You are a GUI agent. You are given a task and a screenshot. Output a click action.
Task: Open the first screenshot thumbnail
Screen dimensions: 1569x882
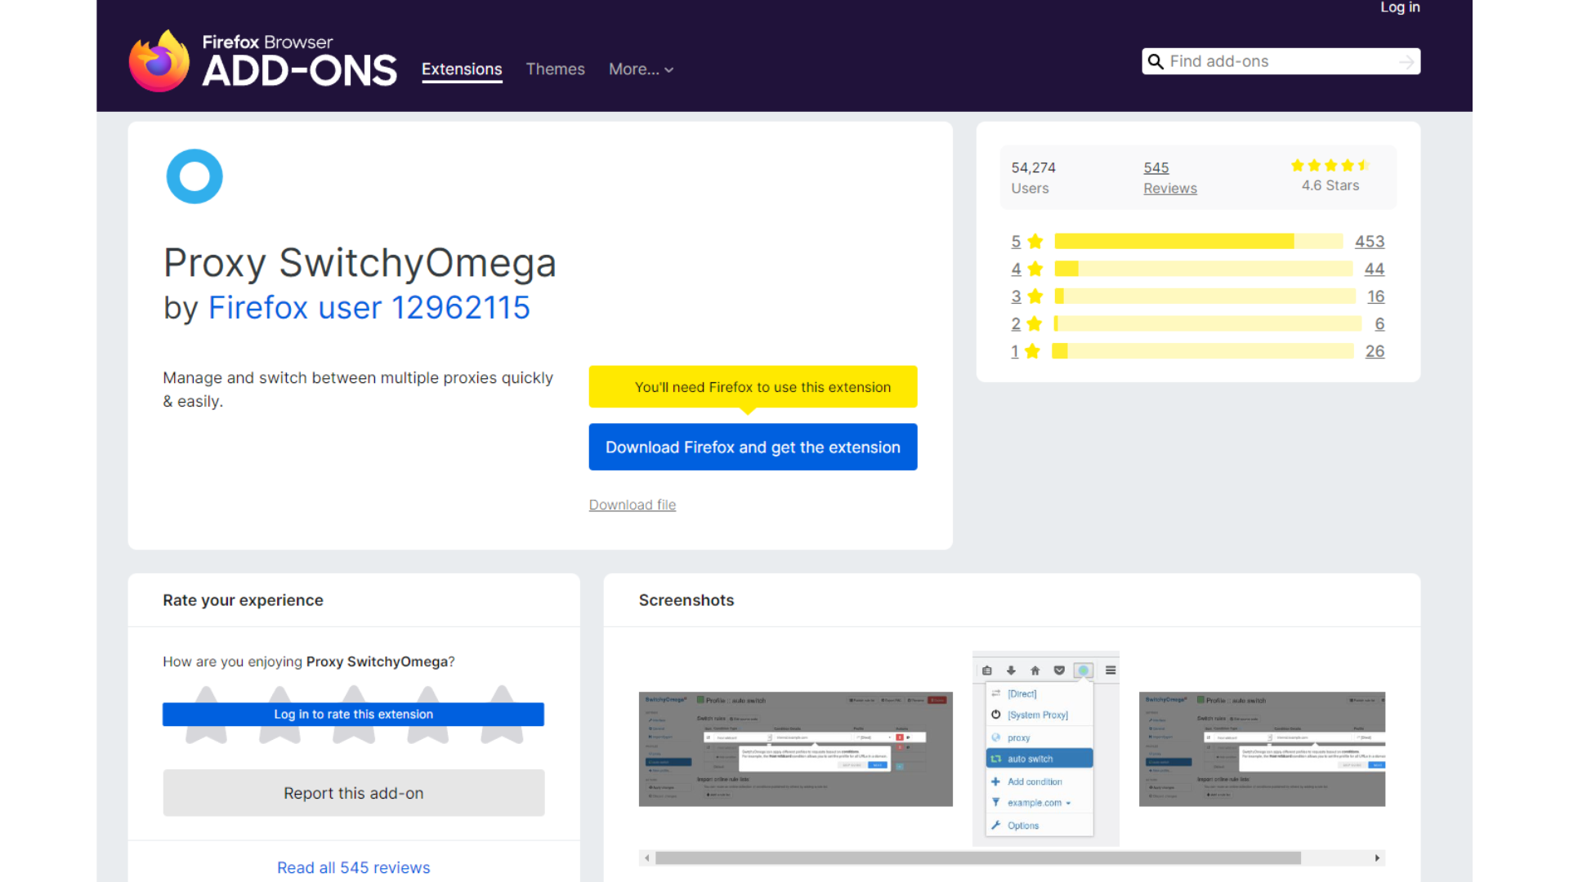(795, 749)
